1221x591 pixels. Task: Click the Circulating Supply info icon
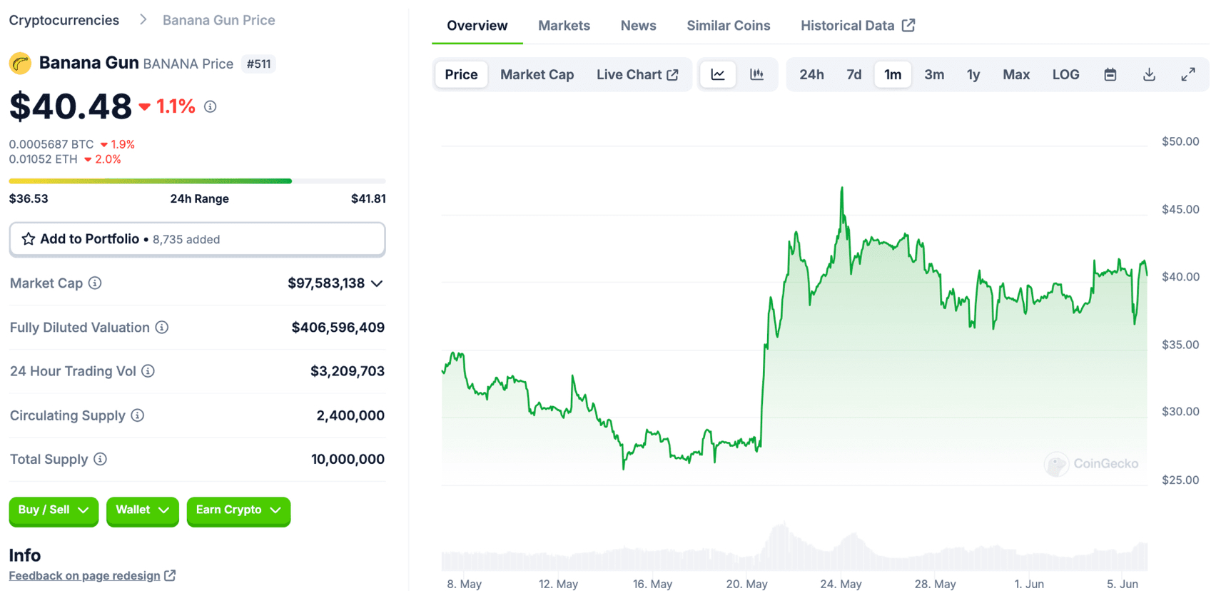[138, 415]
